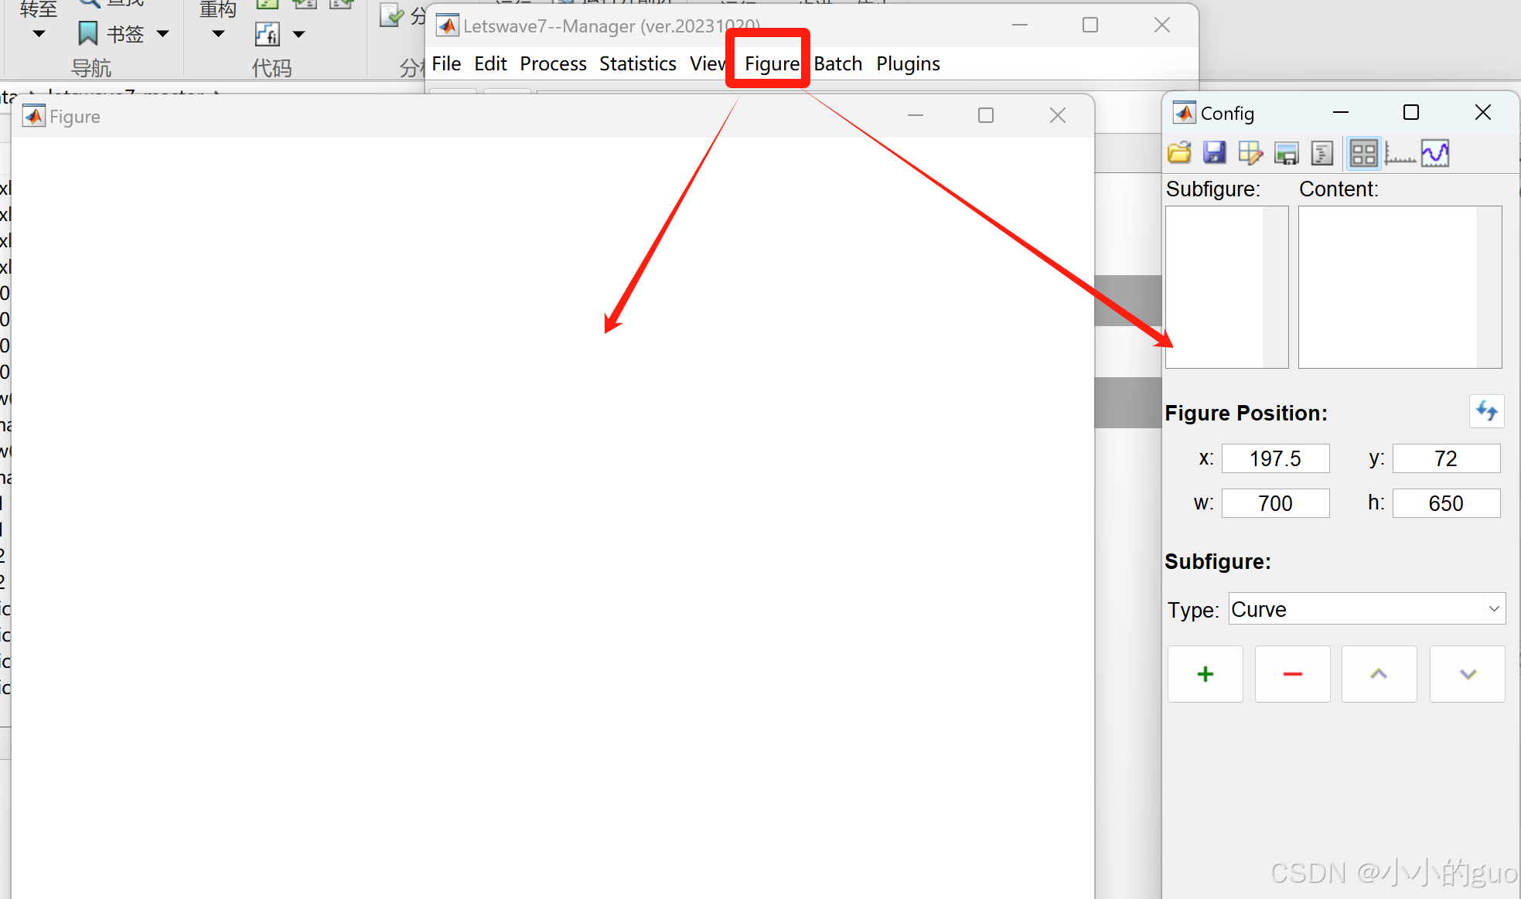Screen dimensions: 1521x899
Task: Add a subfigure with the green plus button
Action: (x=1206, y=674)
